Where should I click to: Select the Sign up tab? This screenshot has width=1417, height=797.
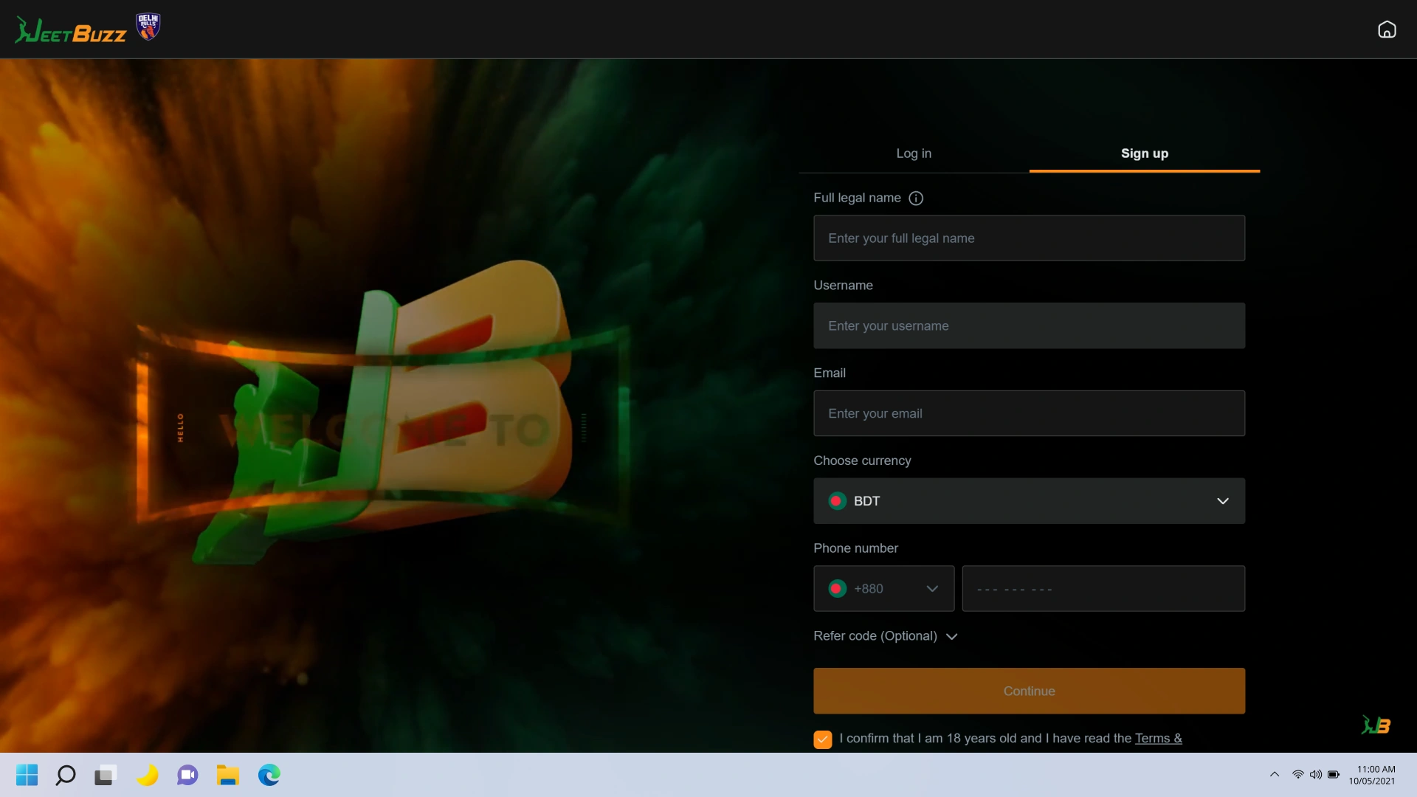(1144, 153)
